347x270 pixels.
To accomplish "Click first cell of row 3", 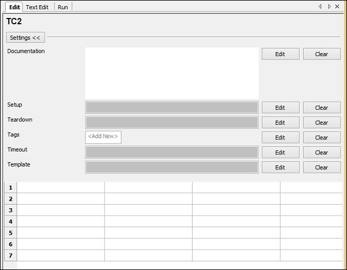I will point(61,210).
